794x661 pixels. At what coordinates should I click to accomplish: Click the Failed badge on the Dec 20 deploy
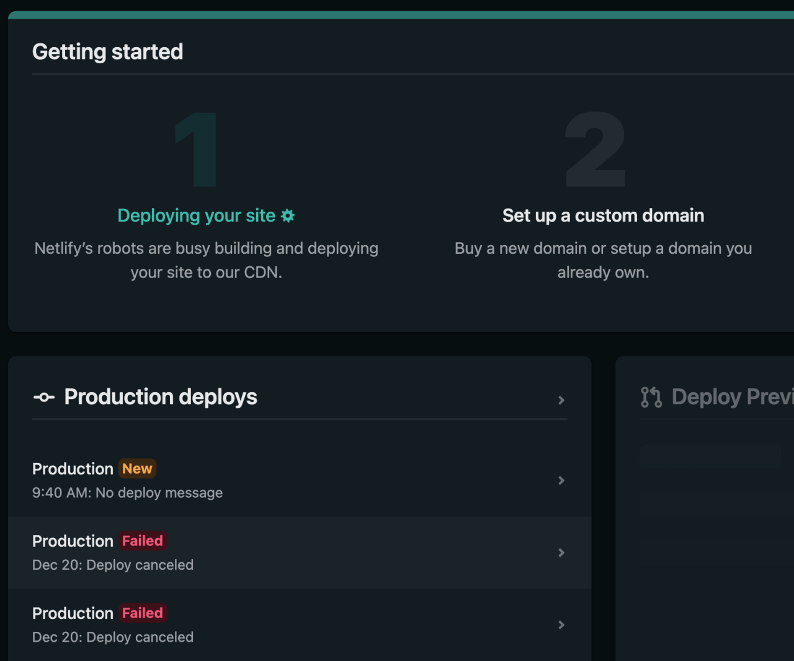pos(142,541)
